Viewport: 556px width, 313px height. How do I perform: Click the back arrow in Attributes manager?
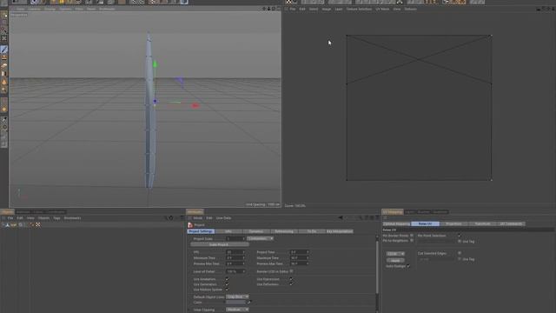point(341,217)
